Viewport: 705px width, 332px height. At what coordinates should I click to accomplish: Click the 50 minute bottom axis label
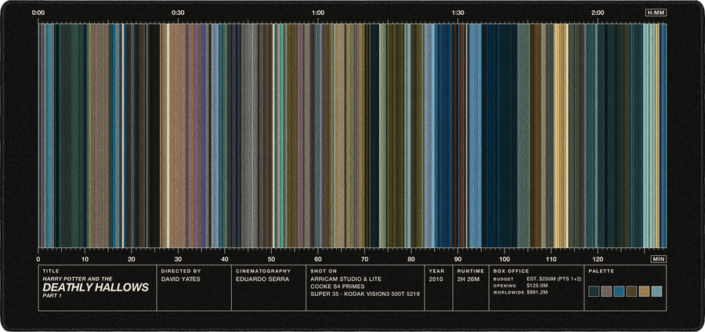point(271,259)
